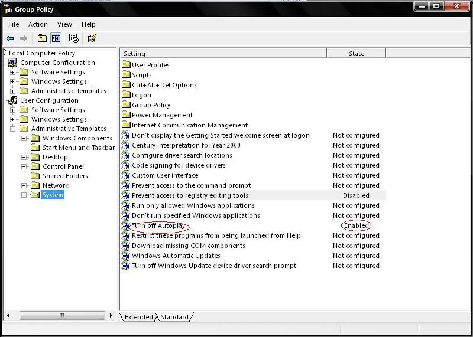
Task: Open the Help menu
Action: tap(88, 24)
